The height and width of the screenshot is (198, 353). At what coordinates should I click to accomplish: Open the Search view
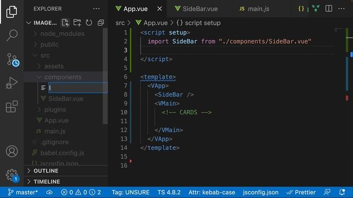pyautogui.click(x=12, y=35)
